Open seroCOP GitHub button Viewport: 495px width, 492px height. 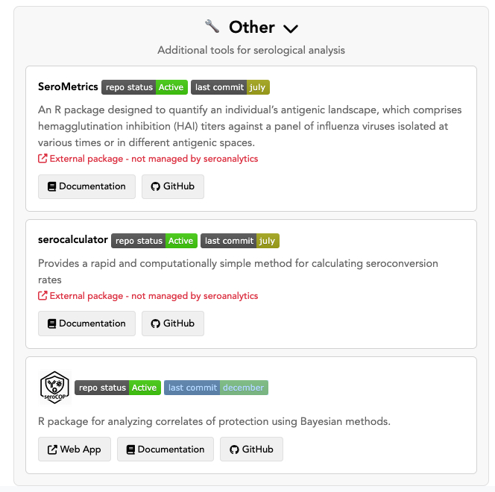click(x=251, y=450)
